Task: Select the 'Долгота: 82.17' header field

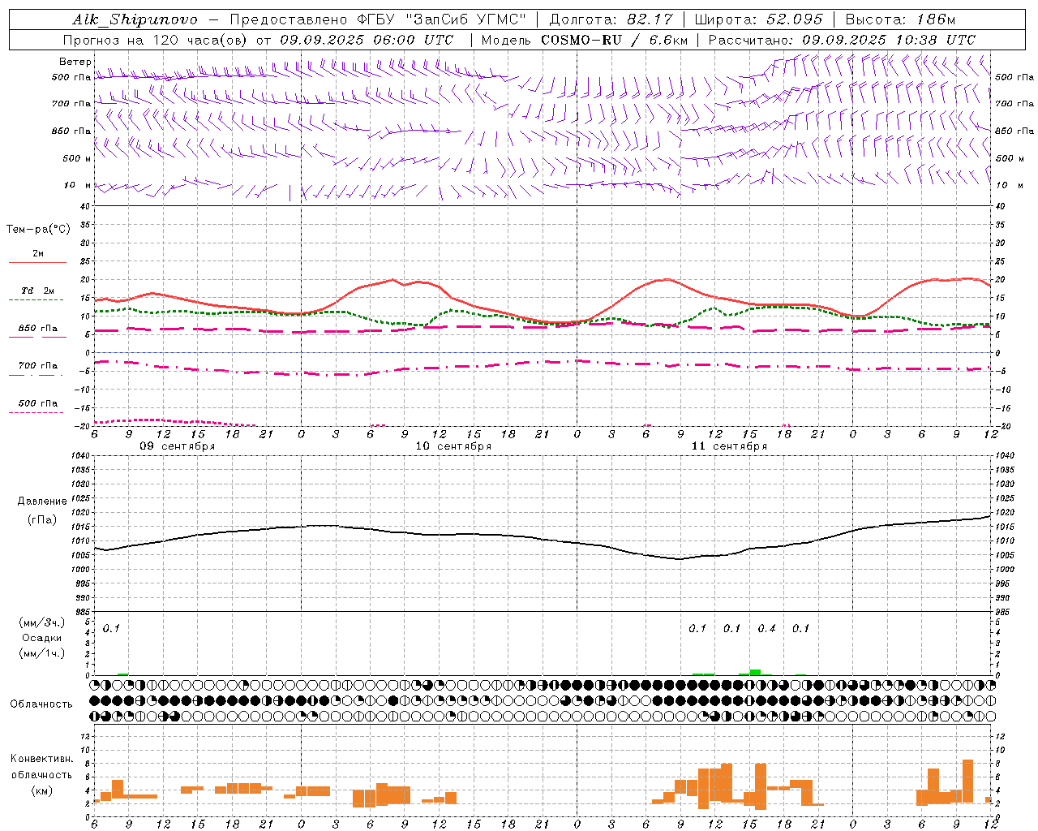Action: pyautogui.click(x=611, y=19)
